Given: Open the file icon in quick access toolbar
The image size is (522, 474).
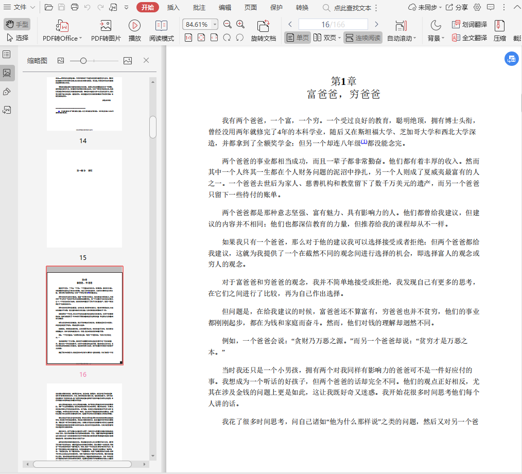Looking at the screenshot, I should (48, 7).
